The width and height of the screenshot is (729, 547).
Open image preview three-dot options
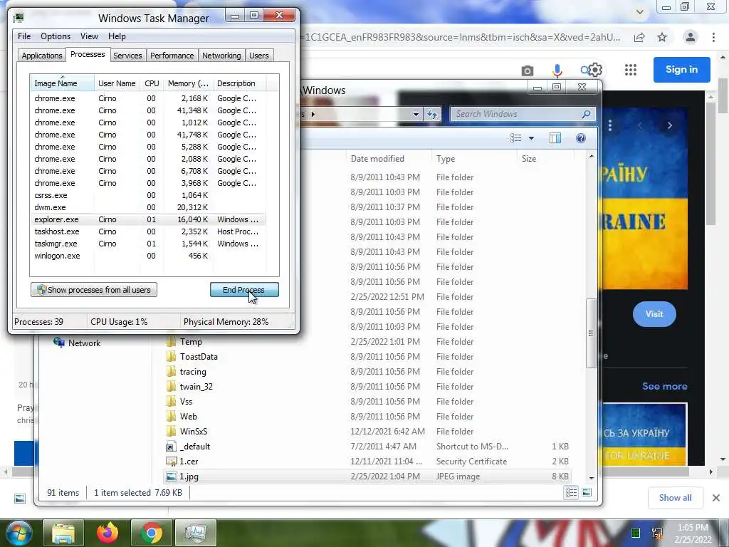[610, 125]
